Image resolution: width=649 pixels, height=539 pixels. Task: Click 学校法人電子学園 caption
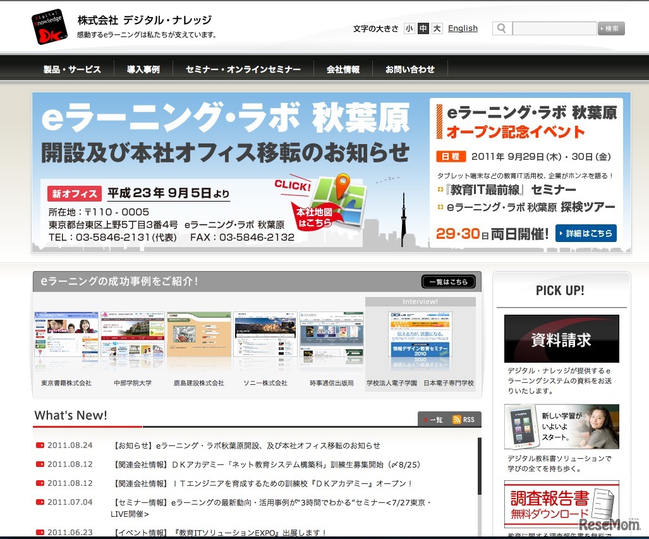(392, 383)
